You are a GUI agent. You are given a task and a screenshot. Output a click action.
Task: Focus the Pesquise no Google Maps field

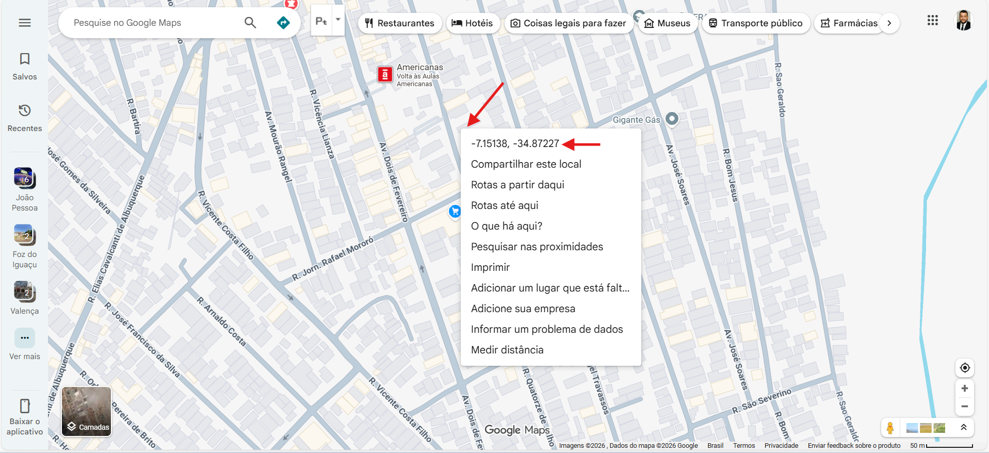155,23
